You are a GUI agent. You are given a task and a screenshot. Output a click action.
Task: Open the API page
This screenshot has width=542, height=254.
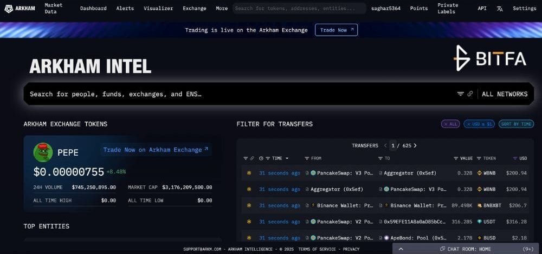tap(482, 8)
